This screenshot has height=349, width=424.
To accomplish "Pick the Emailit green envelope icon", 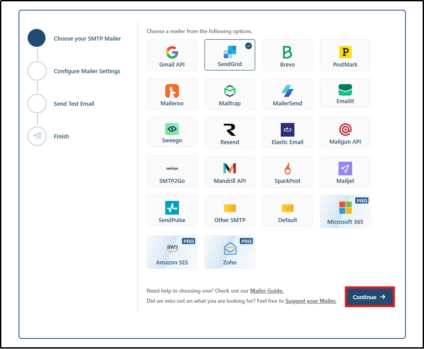I will click(x=345, y=90).
